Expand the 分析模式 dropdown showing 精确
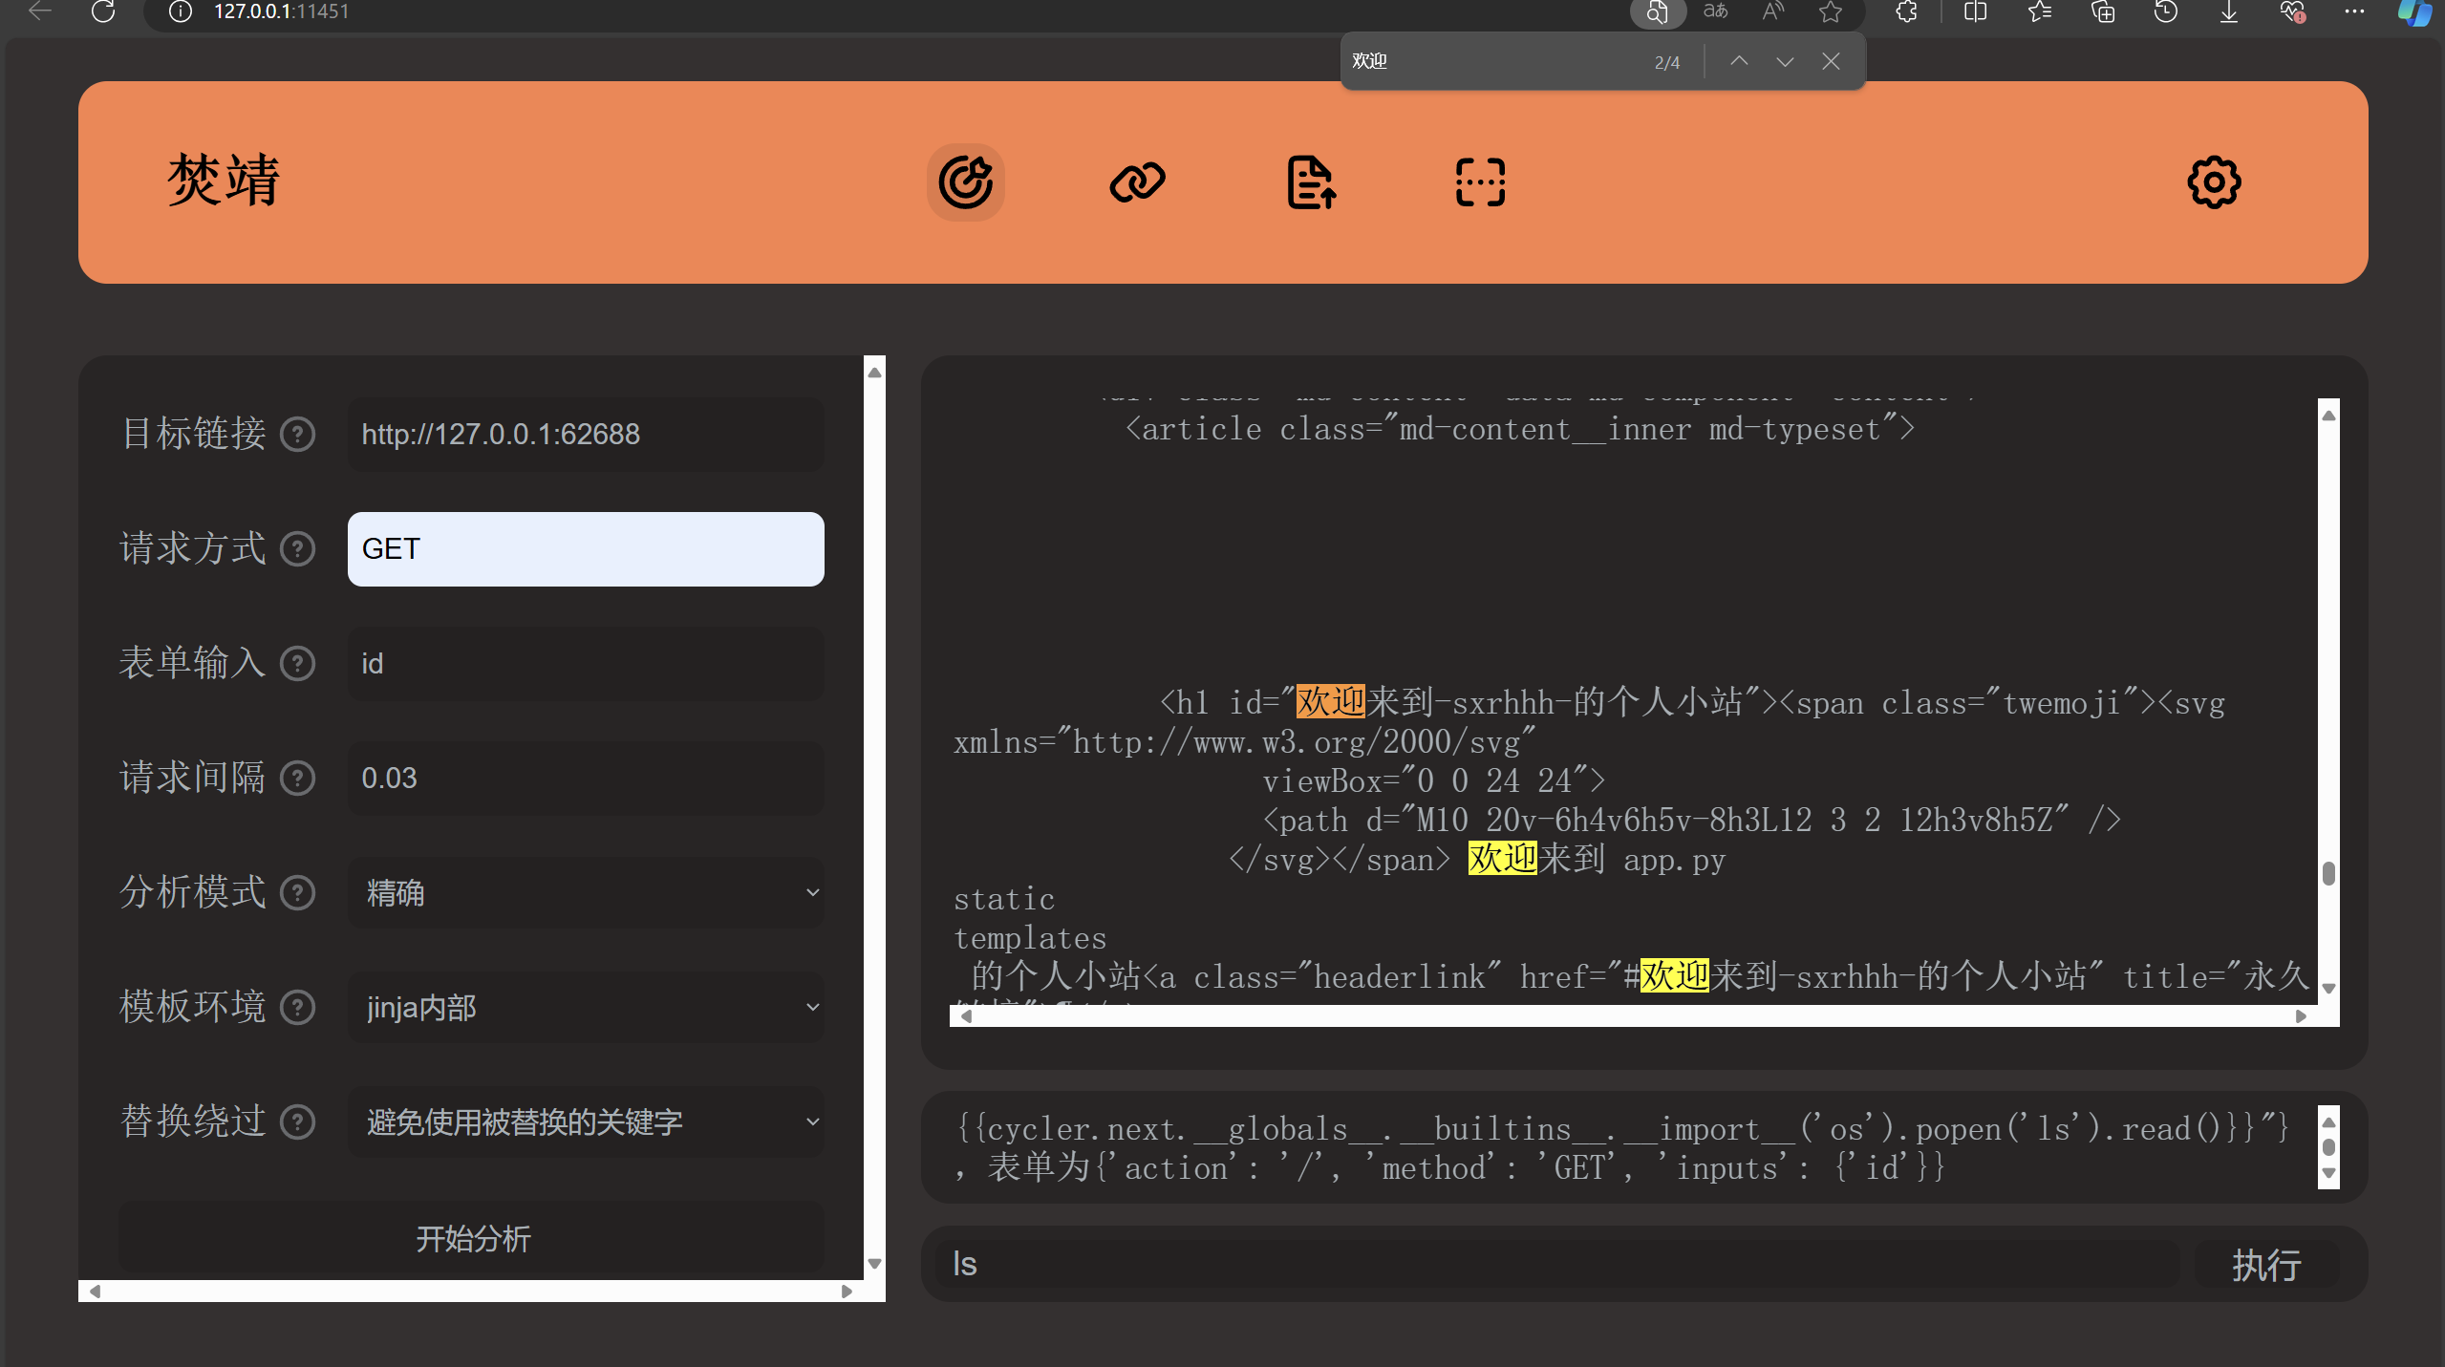Screen dimensions: 2445x1367 pyautogui.click(x=585, y=892)
